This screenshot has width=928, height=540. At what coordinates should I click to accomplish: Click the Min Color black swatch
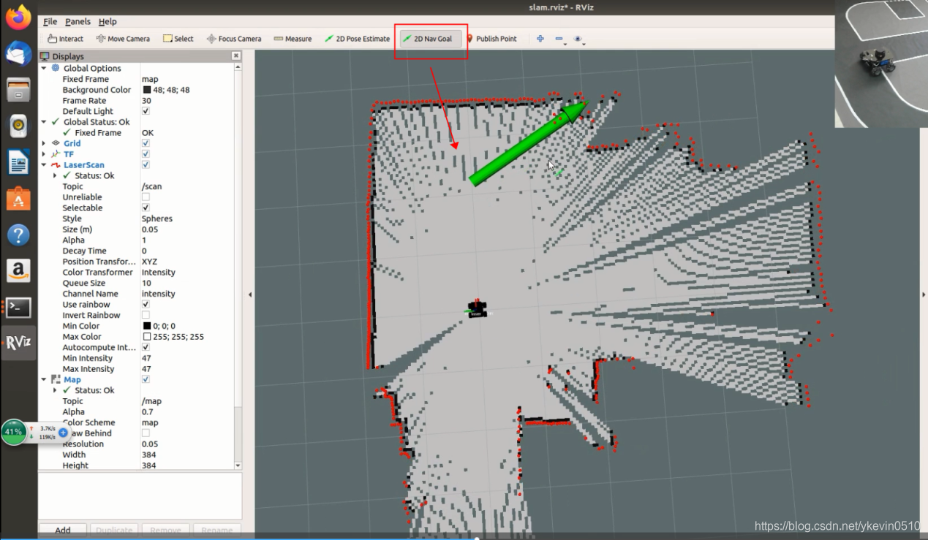[146, 326]
